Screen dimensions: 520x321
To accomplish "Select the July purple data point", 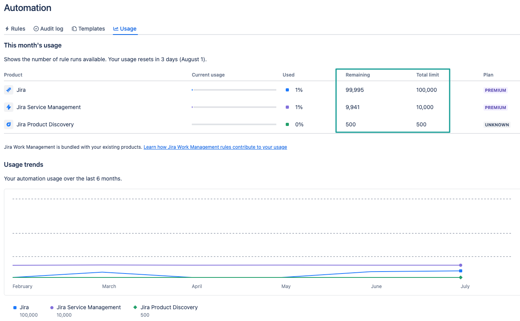I will point(460,265).
